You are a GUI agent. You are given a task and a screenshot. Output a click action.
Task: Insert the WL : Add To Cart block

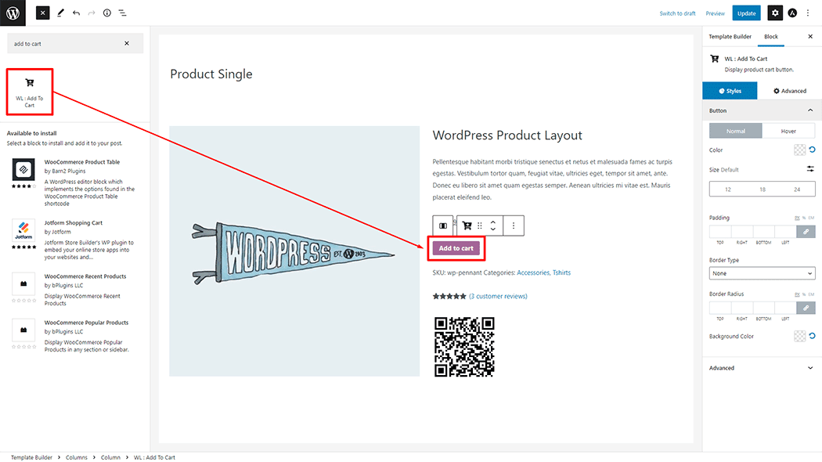30,91
